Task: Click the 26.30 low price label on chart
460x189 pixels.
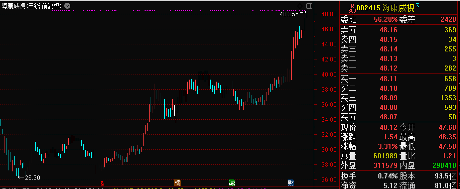Action: point(32,178)
